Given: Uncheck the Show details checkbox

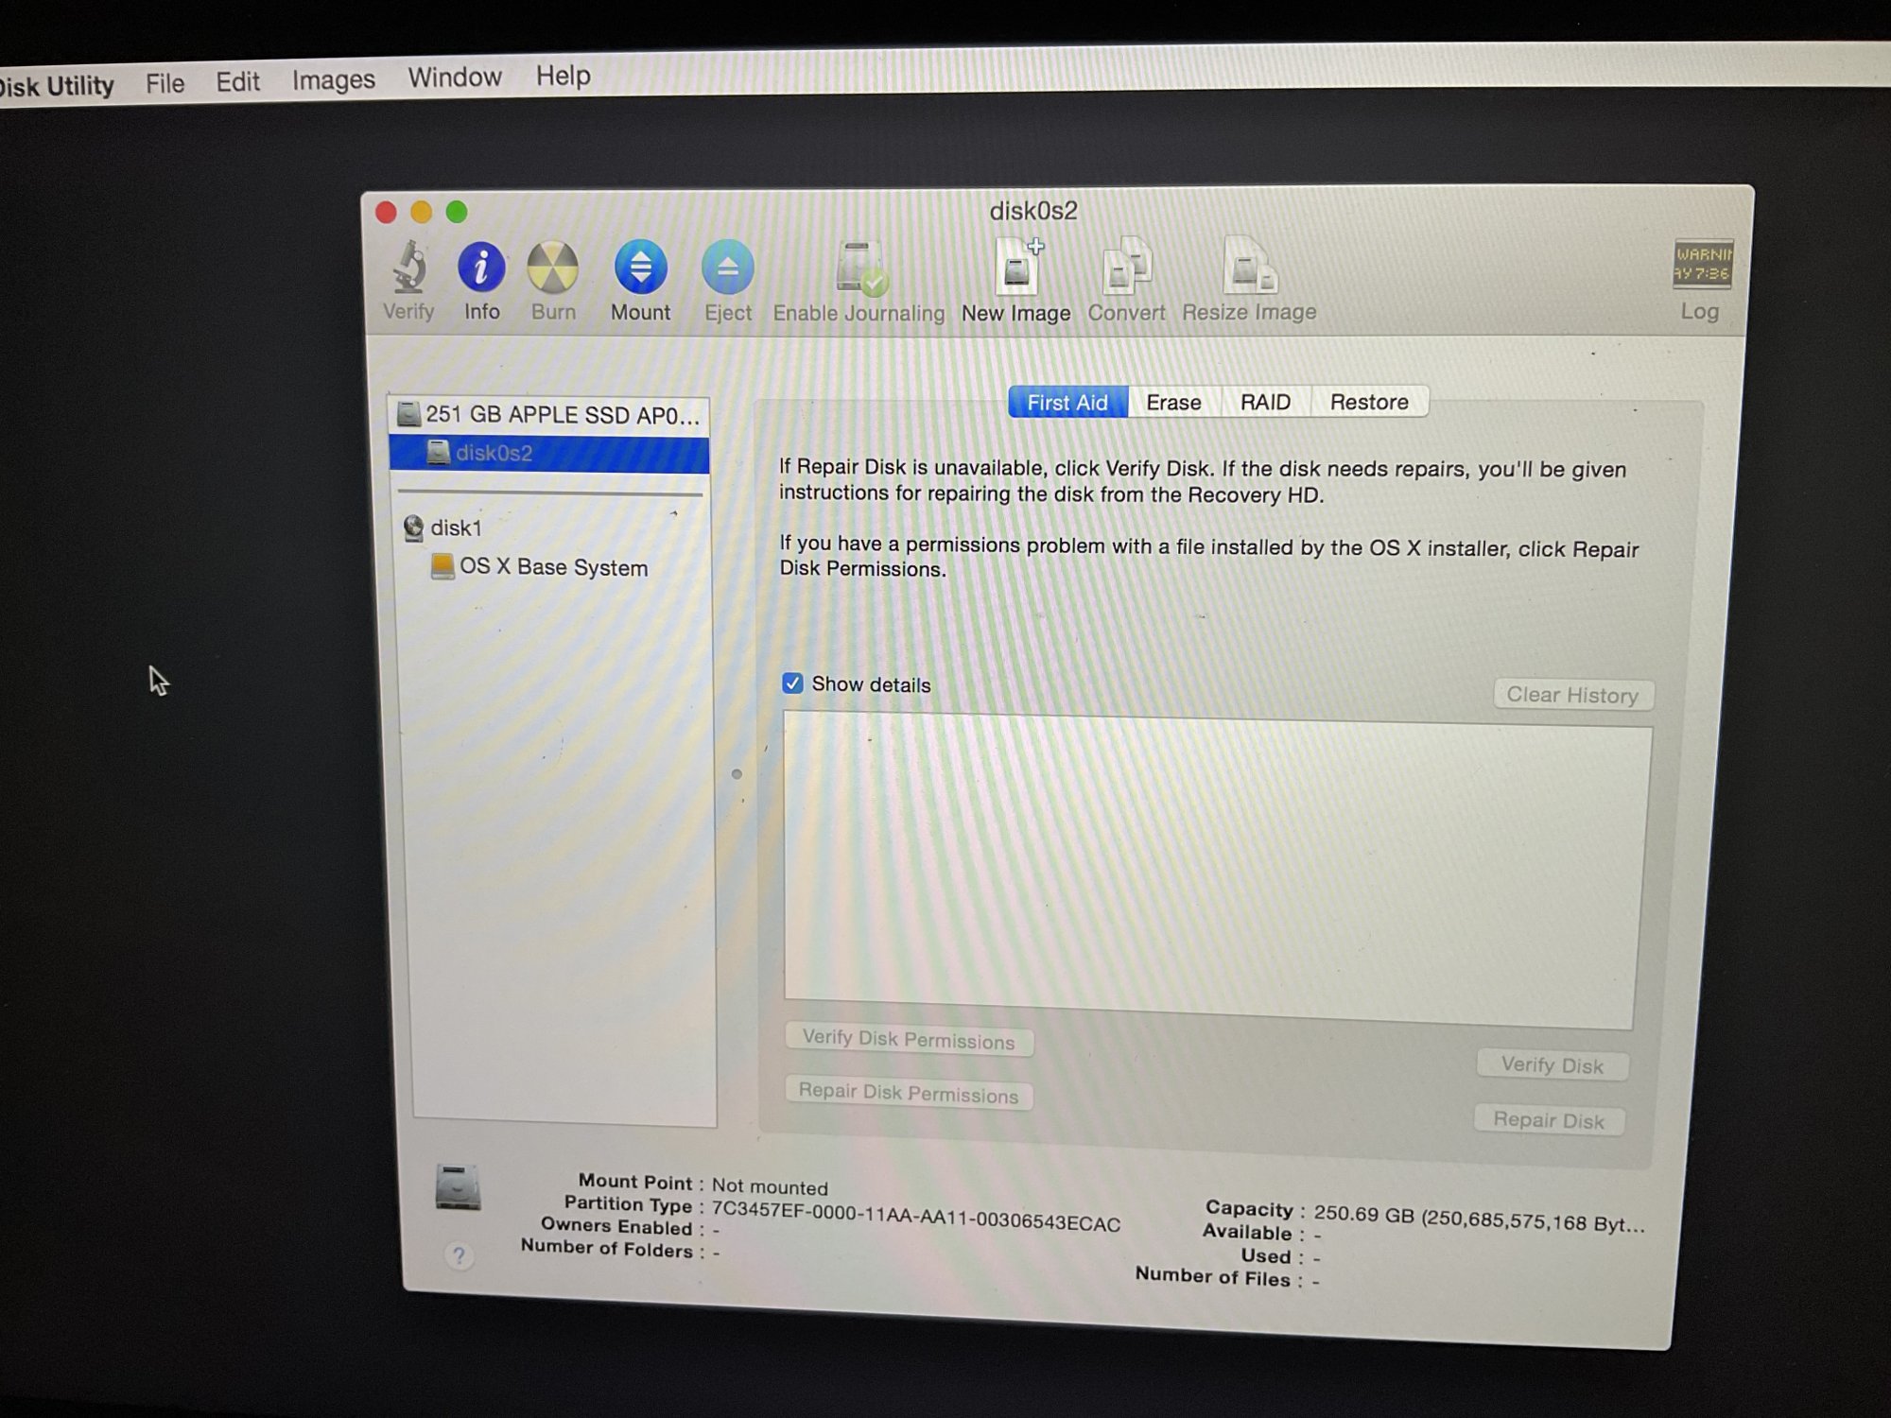Looking at the screenshot, I should coord(792,683).
